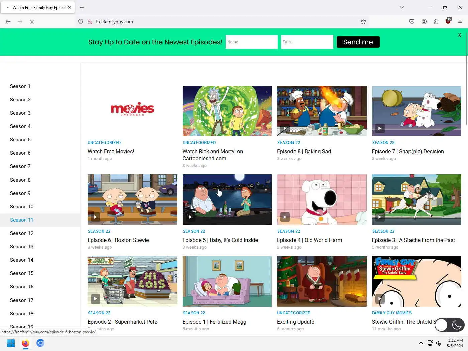Open Episode 4 | Old World Harm title
This screenshot has width=468, height=351.
[310, 240]
